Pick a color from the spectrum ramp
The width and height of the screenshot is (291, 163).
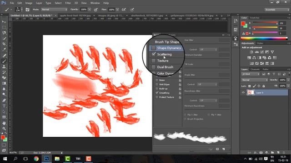264,38
